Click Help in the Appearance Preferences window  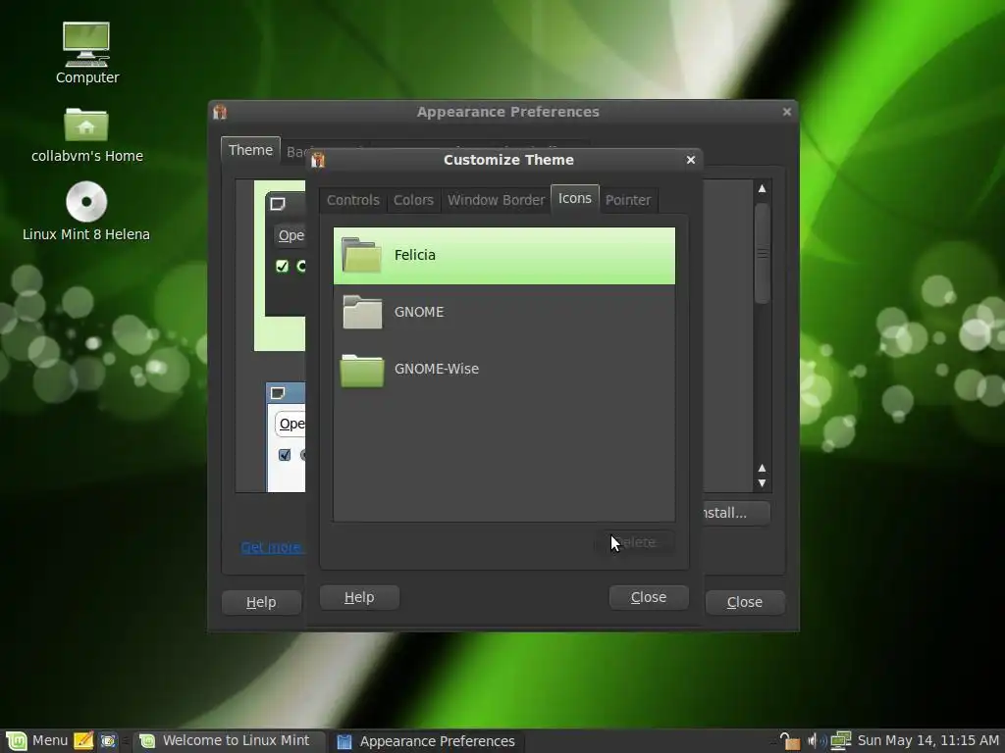click(261, 603)
